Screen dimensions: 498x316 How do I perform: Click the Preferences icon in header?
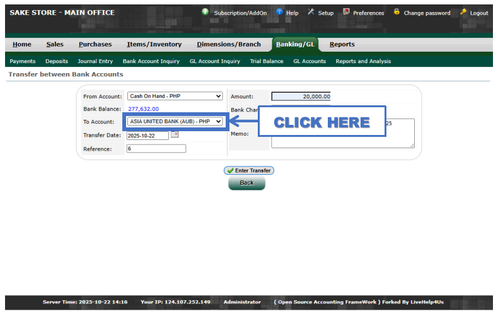pyautogui.click(x=346, y=12)
